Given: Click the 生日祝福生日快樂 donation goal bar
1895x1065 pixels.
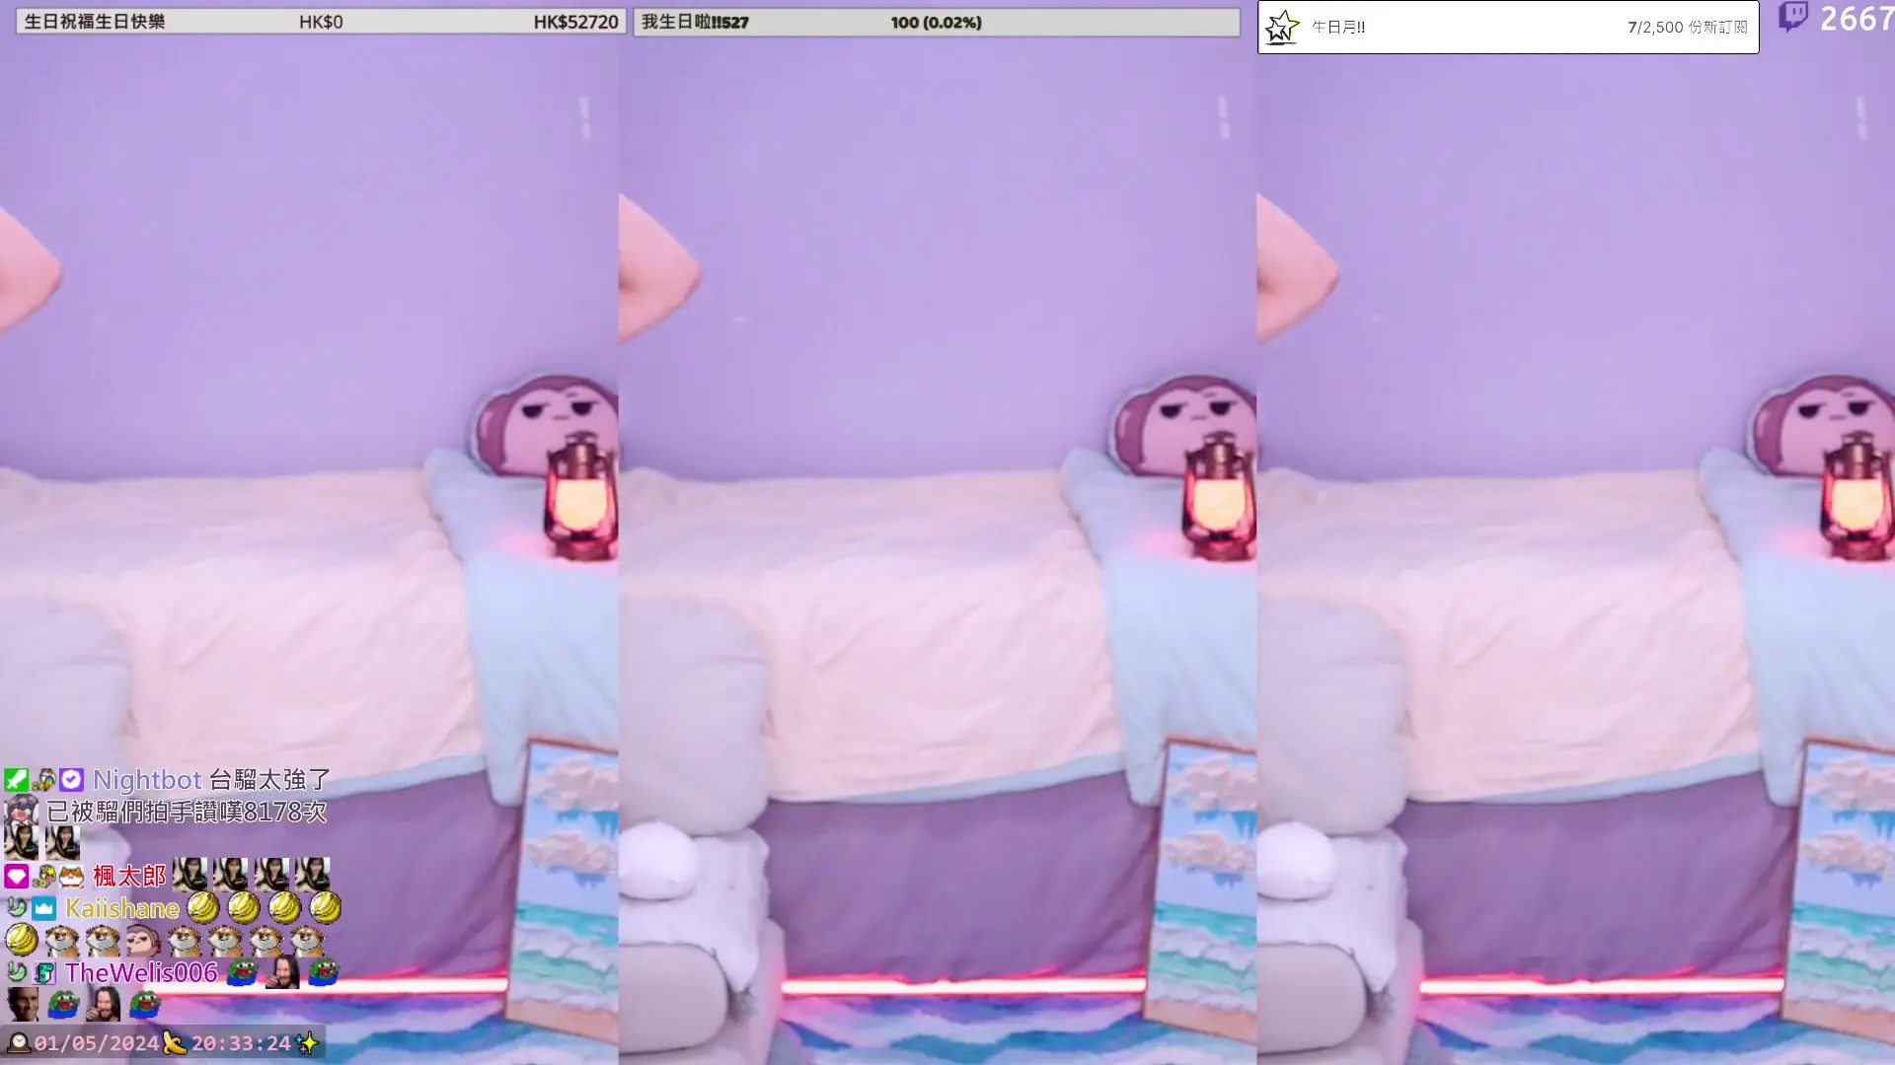Looking at the screenshot, I should point(321,22).
